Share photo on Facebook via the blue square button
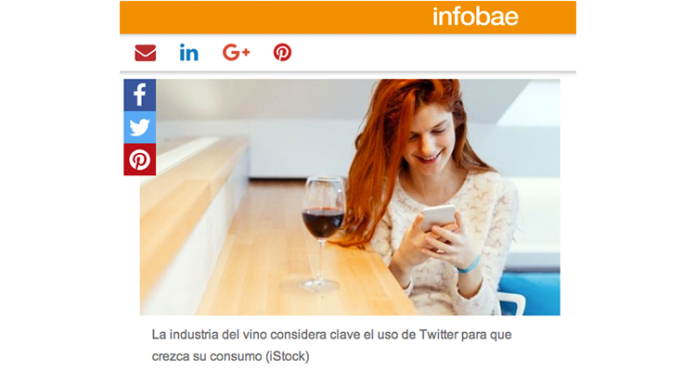 (x=140, y=95)
